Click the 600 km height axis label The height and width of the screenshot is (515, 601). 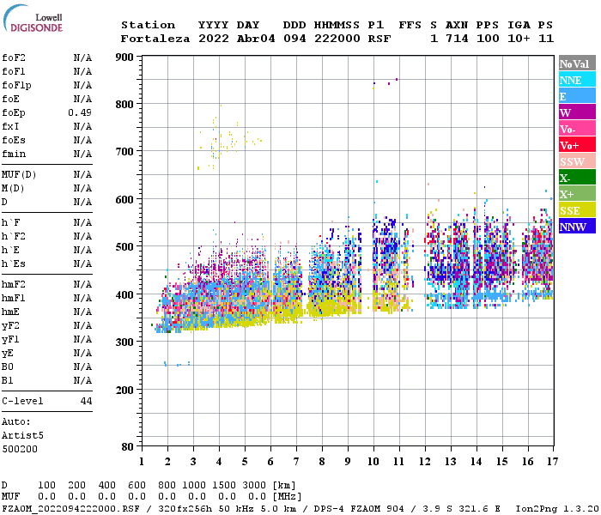[x=124, y=200]
